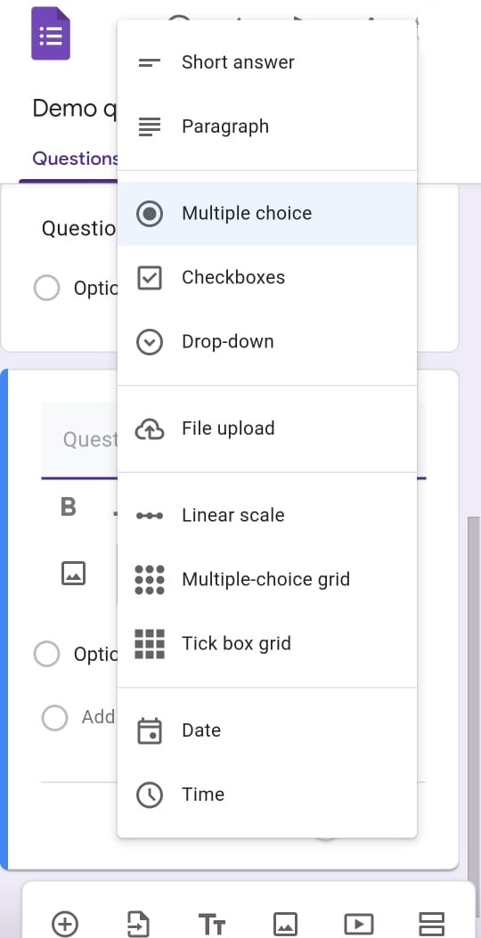Click Add image icon in bottom toolbar
The width and height of the screenshot is (481, 938).
[285, 925]
